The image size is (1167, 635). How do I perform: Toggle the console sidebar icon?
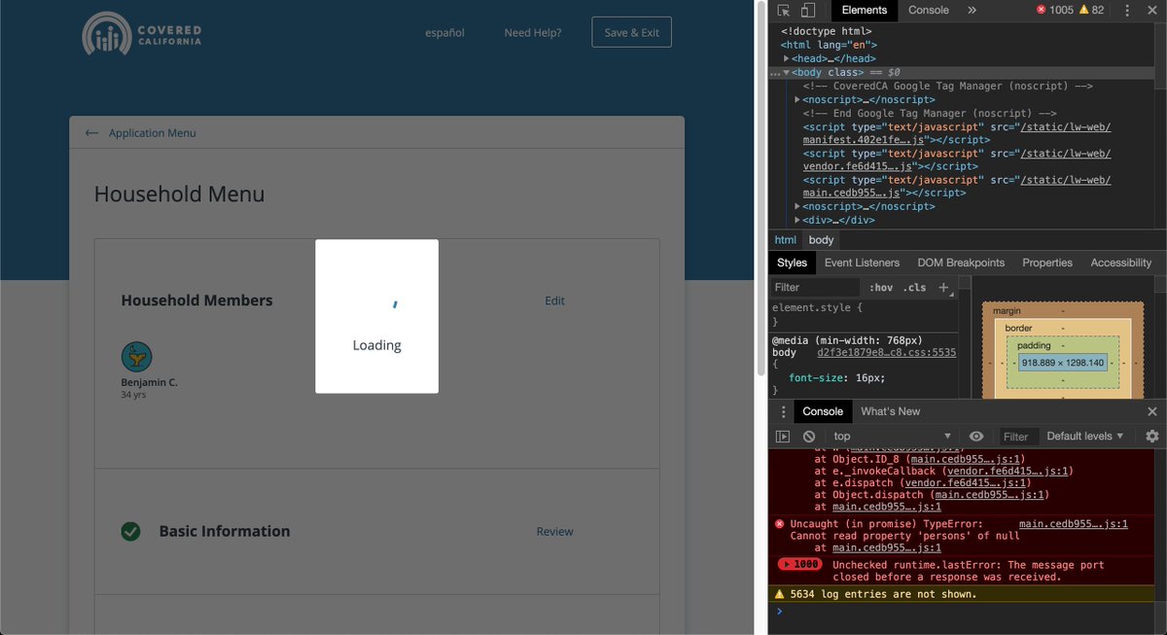(783, 437)
